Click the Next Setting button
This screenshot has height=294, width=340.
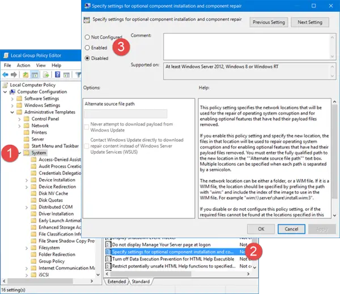tap(309, 22)
